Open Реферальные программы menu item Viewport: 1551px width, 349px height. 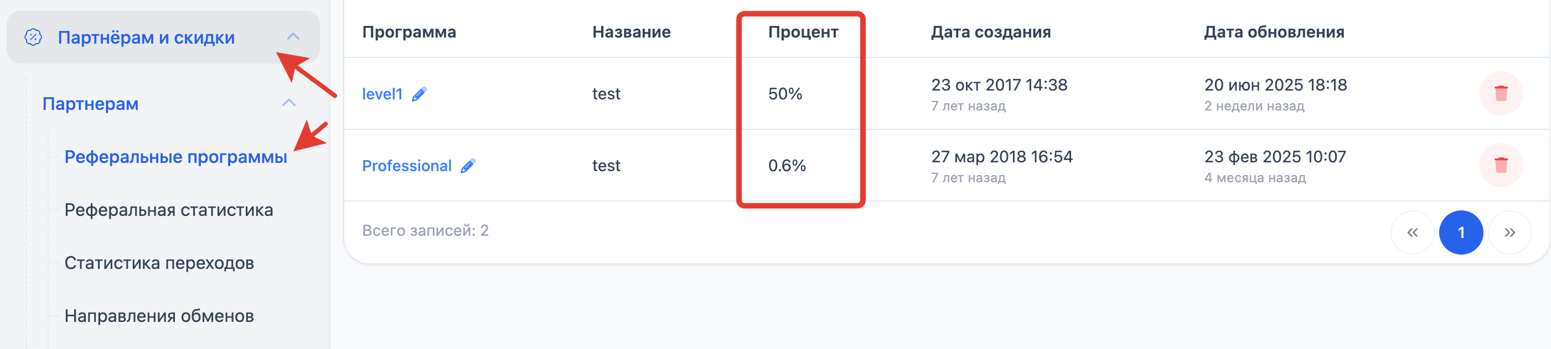point(175,157)
